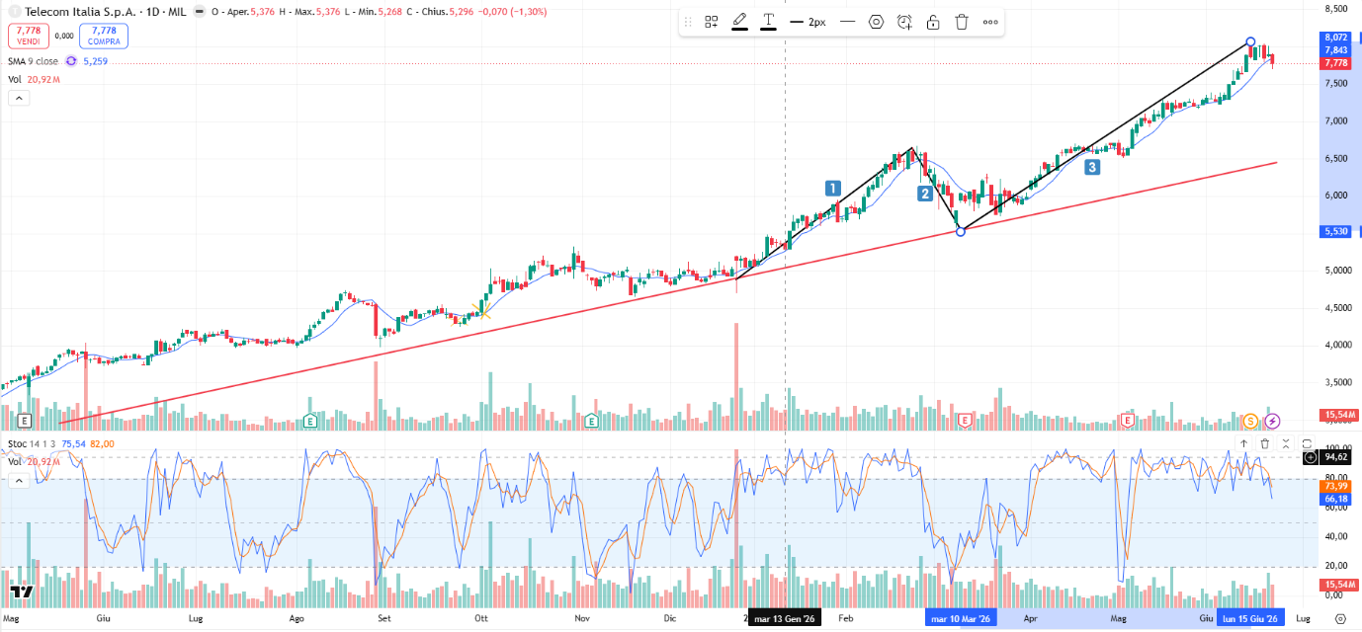Click the orange S split marker
The image size is (1362, 632).
1251,421
